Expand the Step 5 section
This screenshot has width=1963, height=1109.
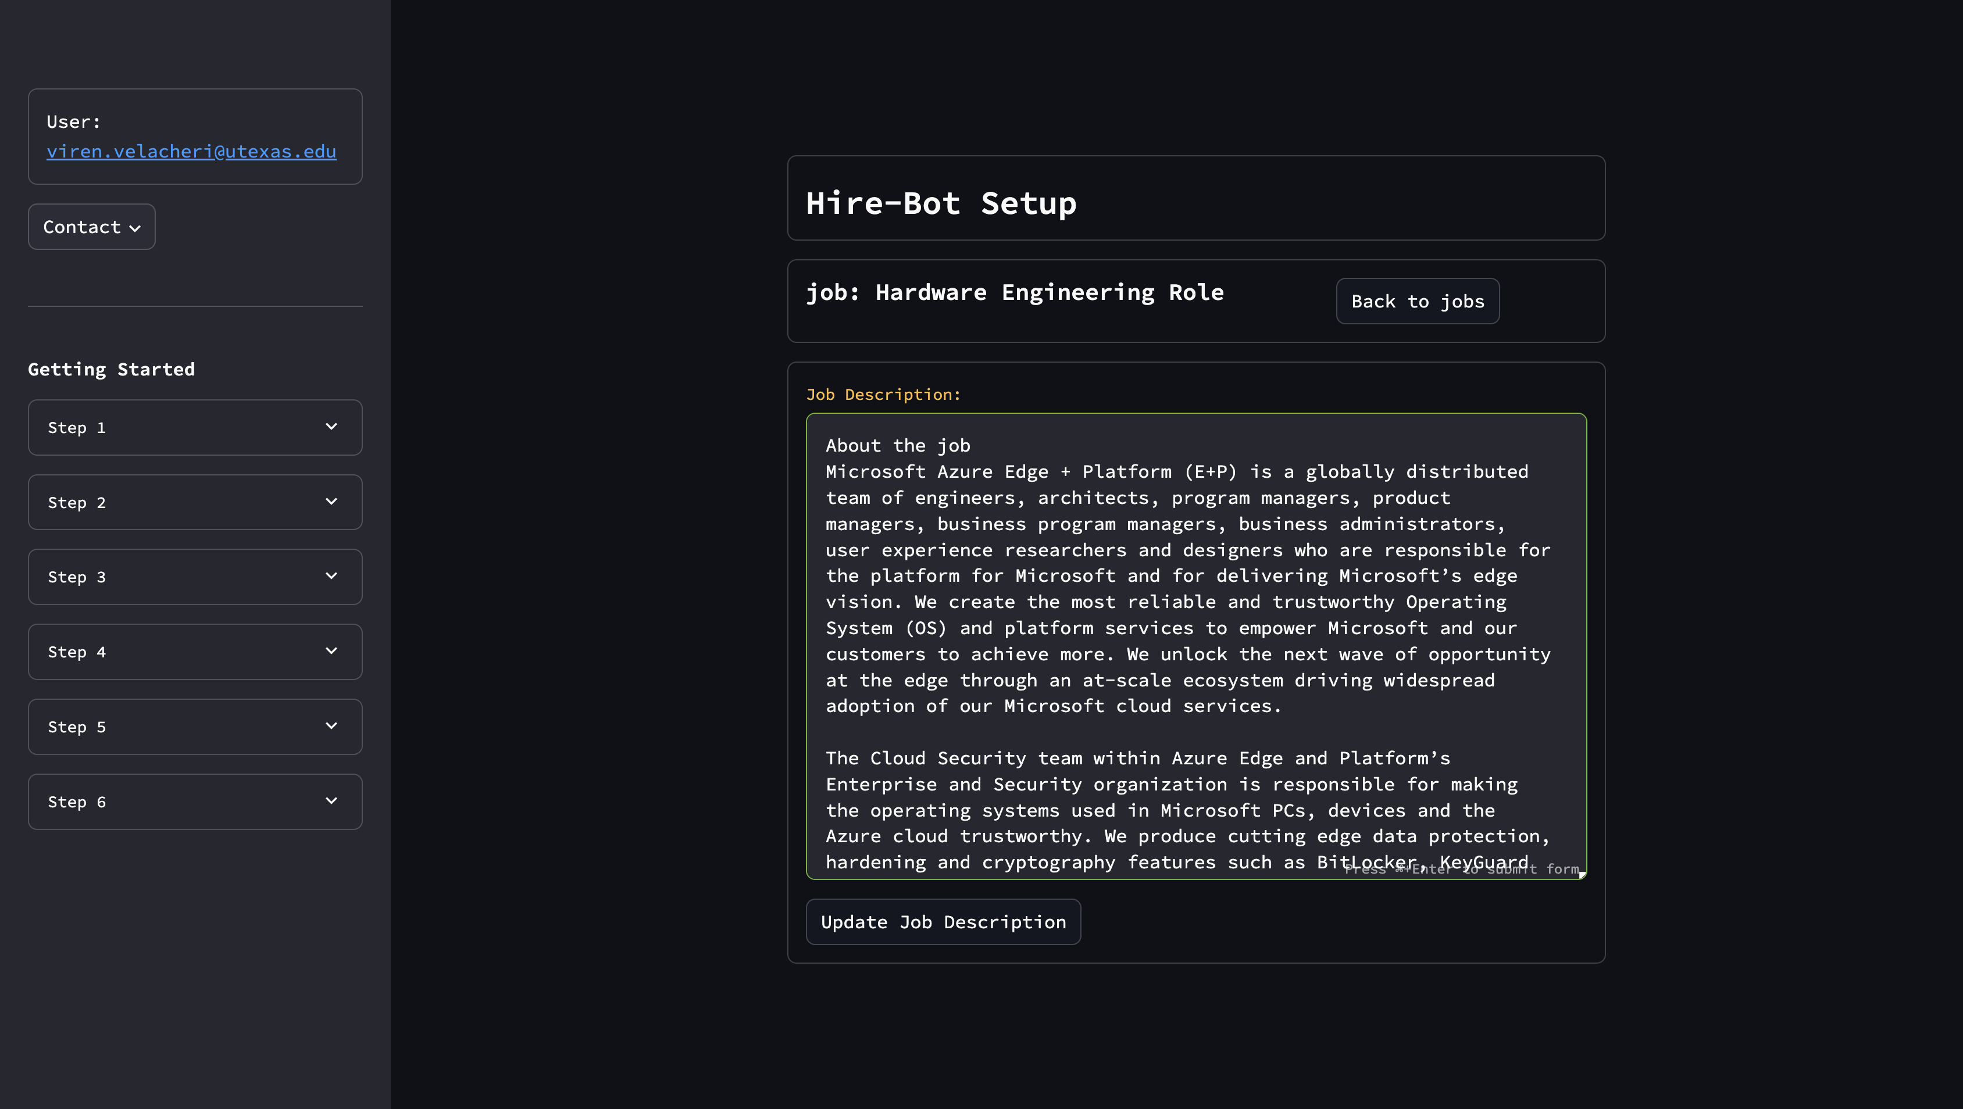[x=195, y=727]
